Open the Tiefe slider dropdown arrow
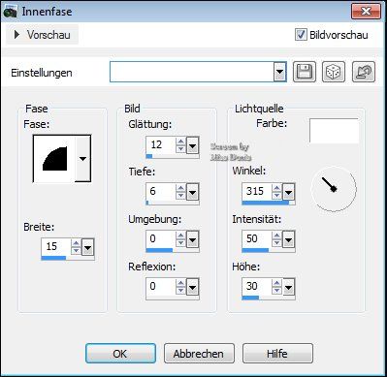Image resolution: width=387 pixels, height=377 pixels. [192, 193]
